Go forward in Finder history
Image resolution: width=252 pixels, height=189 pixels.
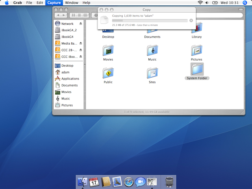[x=64, y=15]
